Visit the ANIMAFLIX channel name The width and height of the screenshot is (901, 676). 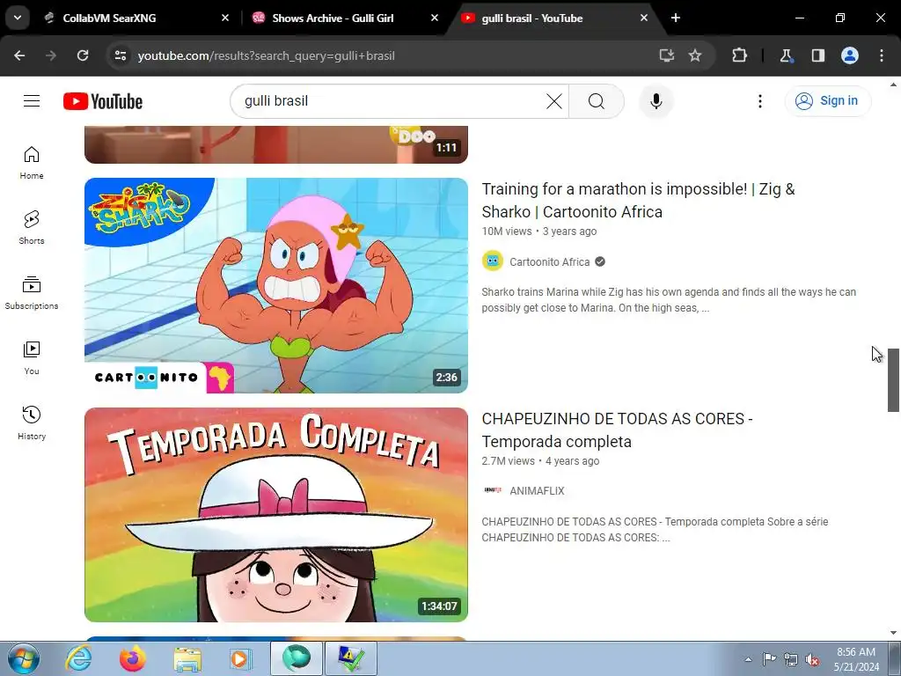pos(537,491)
